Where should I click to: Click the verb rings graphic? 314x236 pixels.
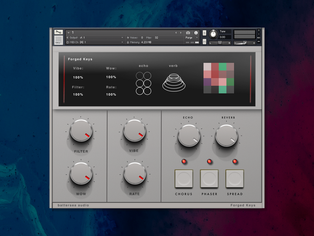[x=173, y=82]
